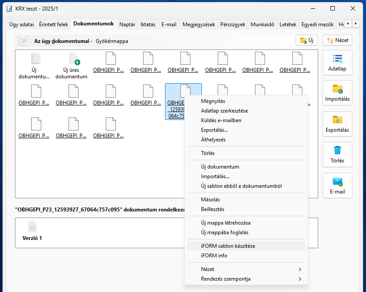Click the Törlés trash icon button
This screenshot has width=366, height=292.
click(x=337, y=155)
